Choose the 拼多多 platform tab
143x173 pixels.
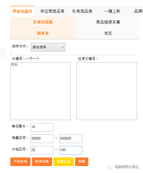[x=43, y=33]
